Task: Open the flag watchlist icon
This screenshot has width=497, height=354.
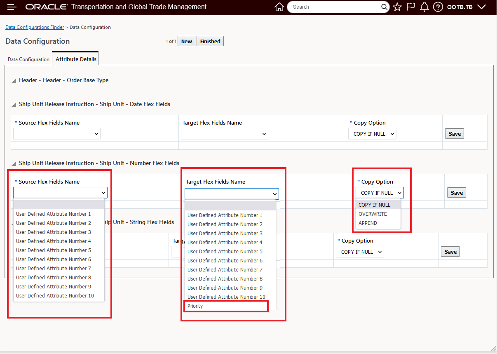Action: click(411, 7)
